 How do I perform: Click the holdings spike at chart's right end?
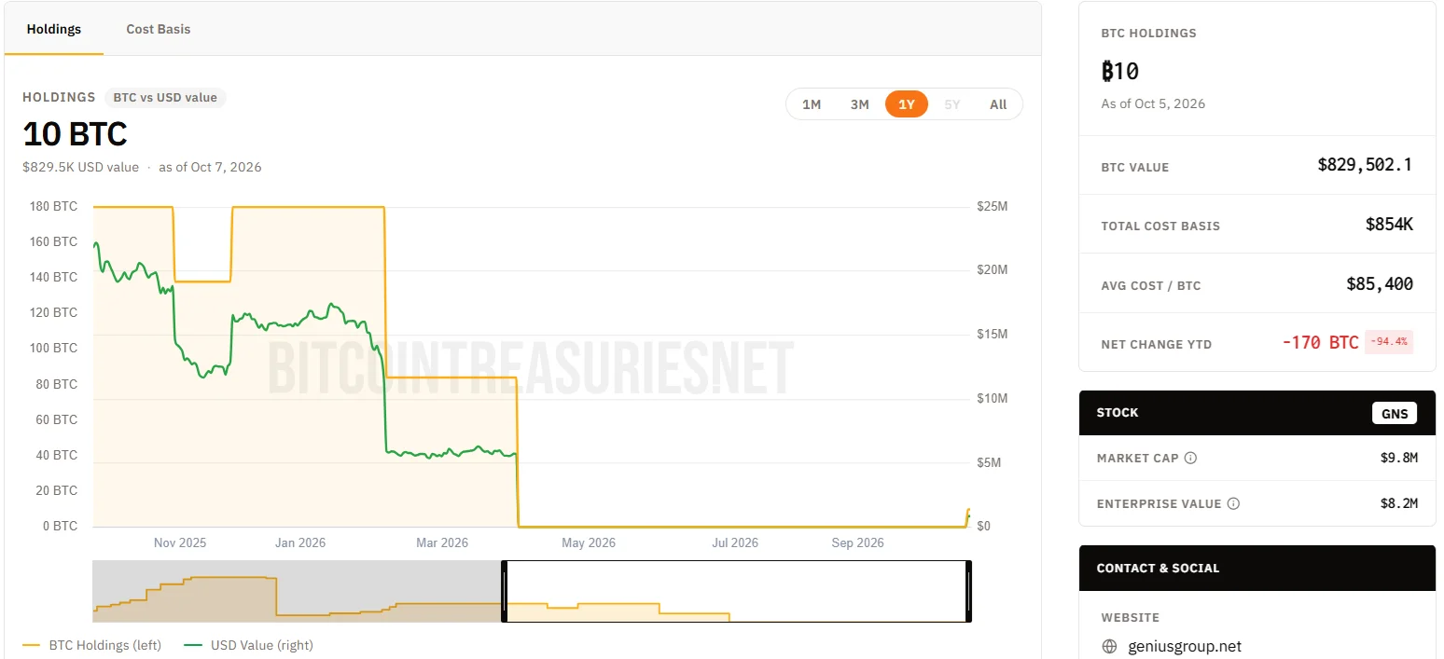tap(968, 516)
